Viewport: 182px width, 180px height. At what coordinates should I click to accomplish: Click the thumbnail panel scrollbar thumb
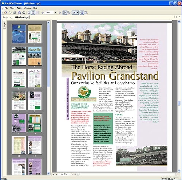click(48, 56)
